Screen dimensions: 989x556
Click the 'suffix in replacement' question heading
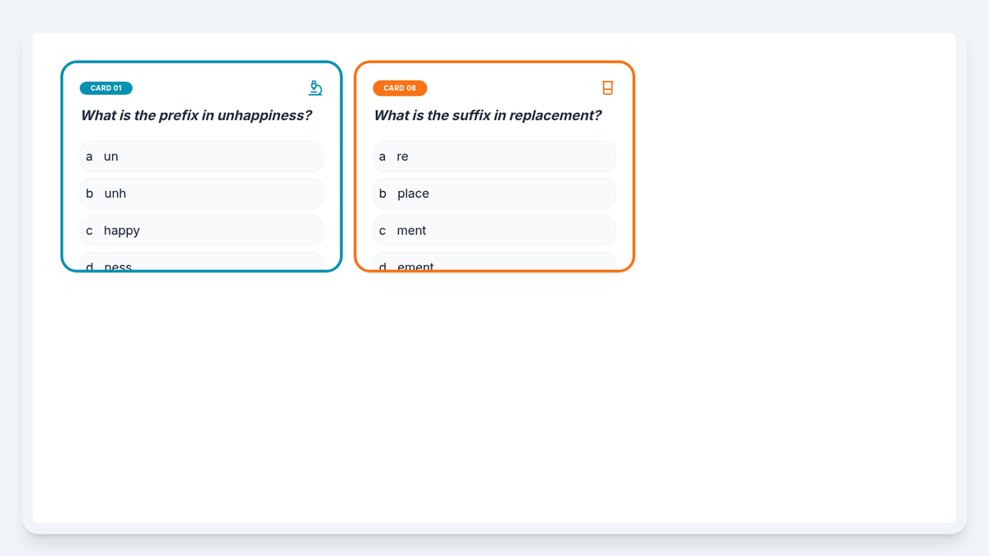tap(488, 115)
